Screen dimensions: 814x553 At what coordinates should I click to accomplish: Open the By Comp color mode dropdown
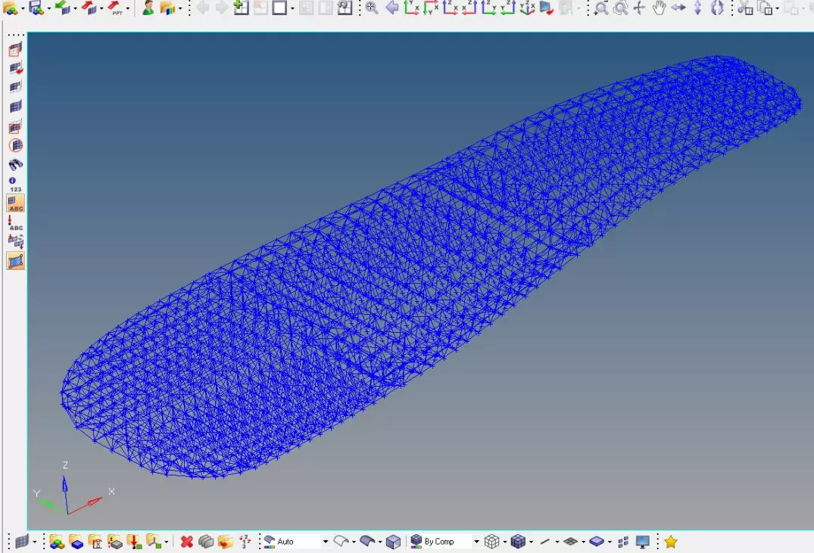pyautogui.click(x=476, y=542)
